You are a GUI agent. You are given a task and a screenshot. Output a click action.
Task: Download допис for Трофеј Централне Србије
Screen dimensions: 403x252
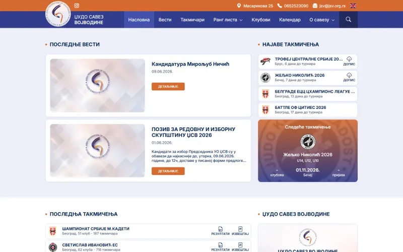[349, 61]
